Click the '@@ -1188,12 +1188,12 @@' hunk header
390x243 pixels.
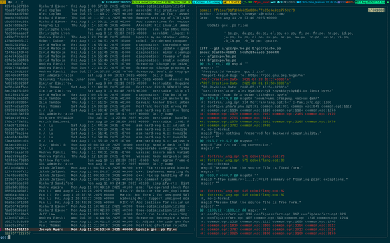click(233, 210)
